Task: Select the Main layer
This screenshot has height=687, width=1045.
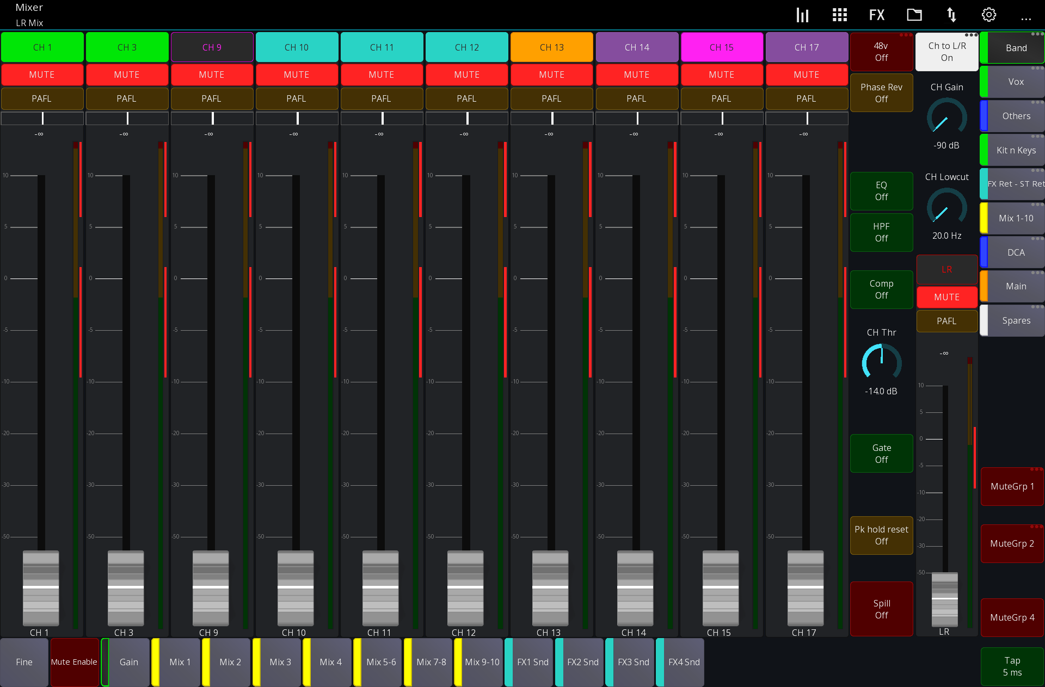Action: coord(1012,286)
